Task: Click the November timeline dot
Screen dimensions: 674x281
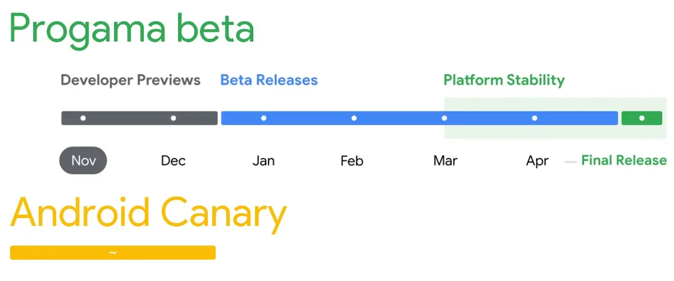Action: [x=83, y=118]
